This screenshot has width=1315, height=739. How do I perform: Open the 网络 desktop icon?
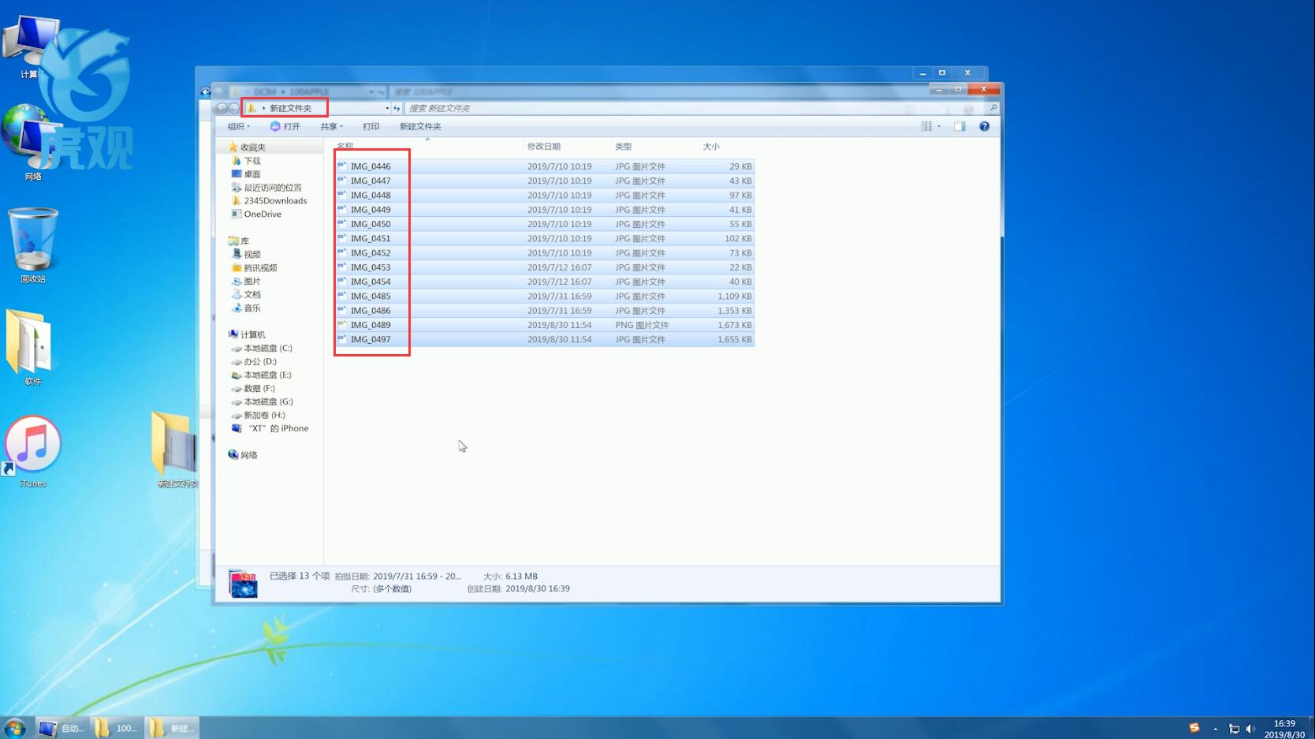click(x=32, y=144)
